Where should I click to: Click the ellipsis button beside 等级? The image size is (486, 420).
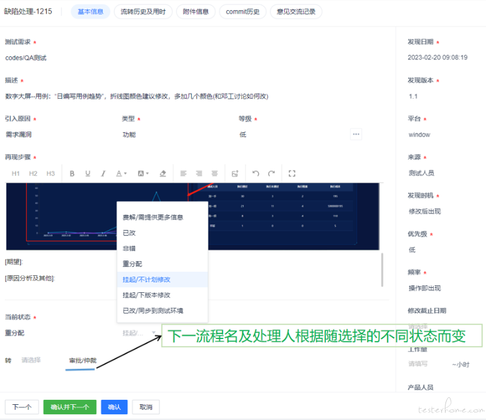[x=356, y=134]
